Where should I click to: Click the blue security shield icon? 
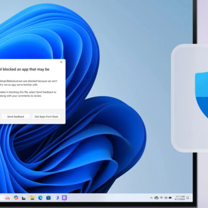click(201, 95)
